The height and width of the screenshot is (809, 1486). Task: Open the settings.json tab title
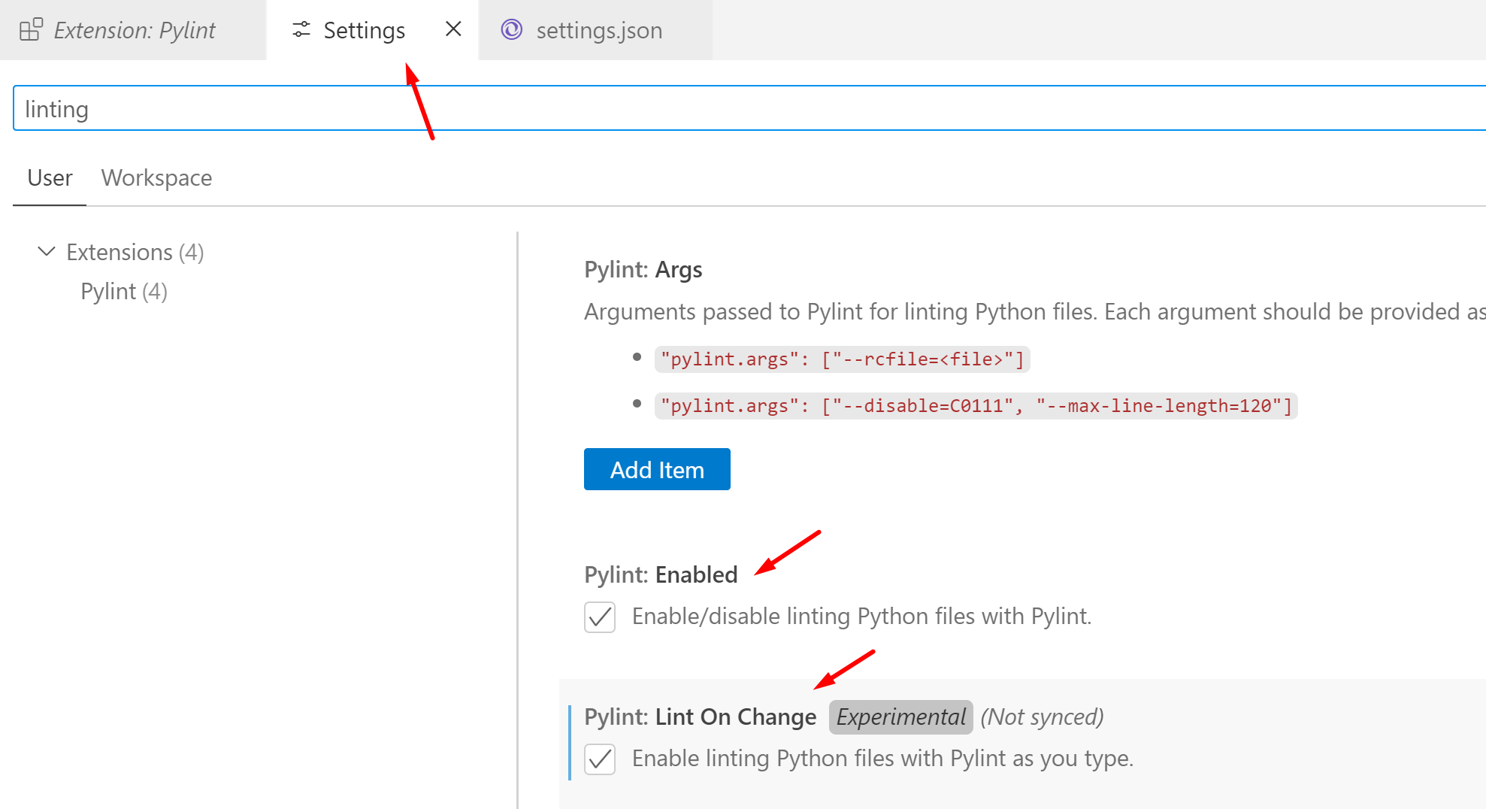pyautogui.click(x=599, y=31)
